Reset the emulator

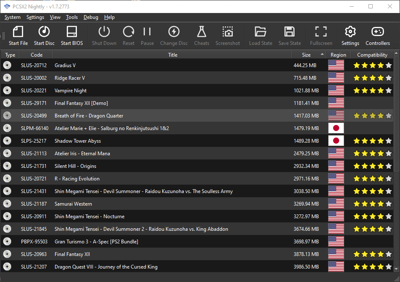pos(128,36)
